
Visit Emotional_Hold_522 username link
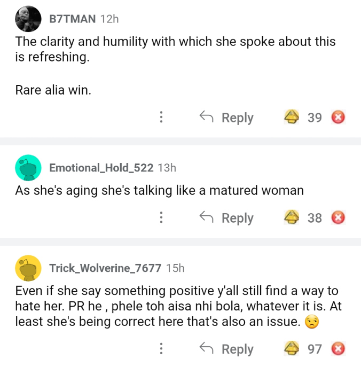pyautogui.click(x=101, y=168)
